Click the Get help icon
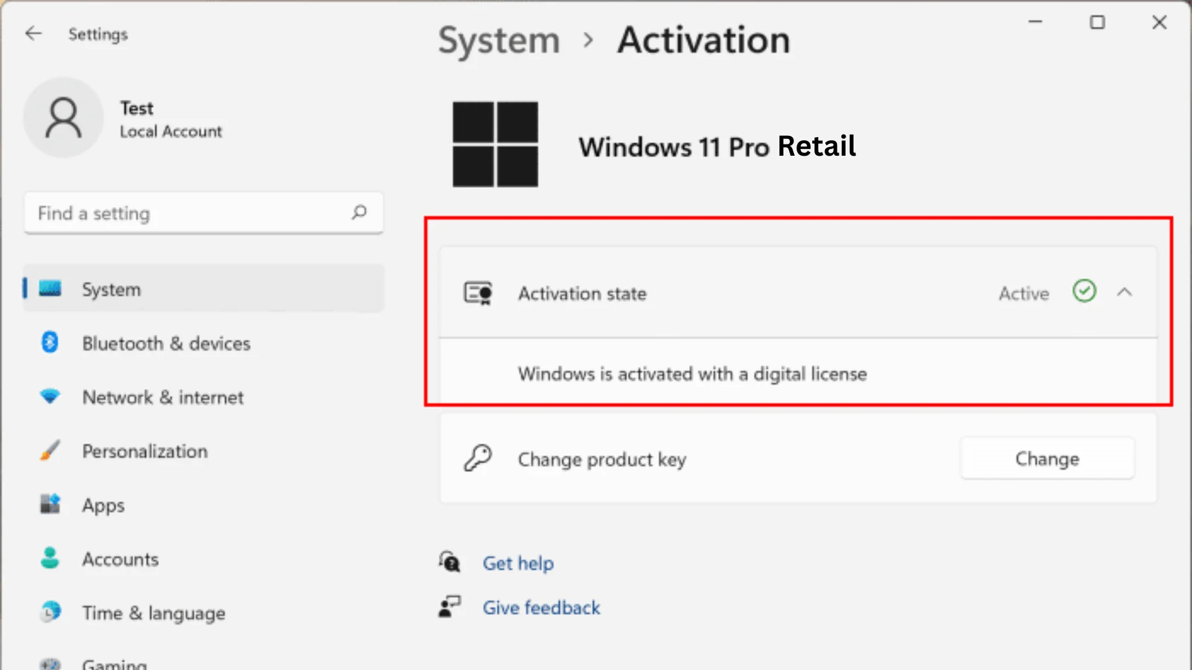1192x670 pixels. point(449,562)
